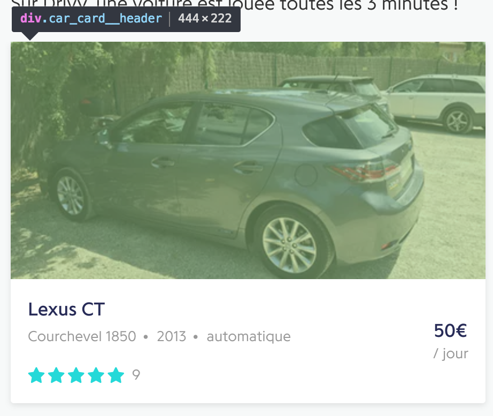The image size is (493, 416).
Task: Click the 50€ price
Action: point(450,330)
